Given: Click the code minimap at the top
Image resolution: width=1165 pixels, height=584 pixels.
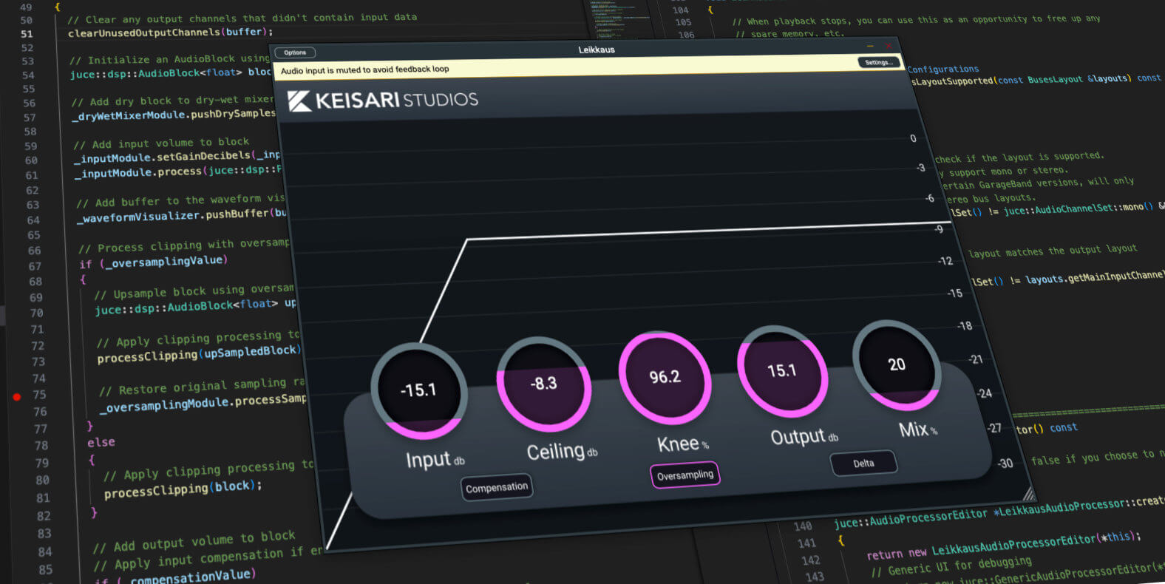Looking at the screenshot, I should tap(621, 18).
